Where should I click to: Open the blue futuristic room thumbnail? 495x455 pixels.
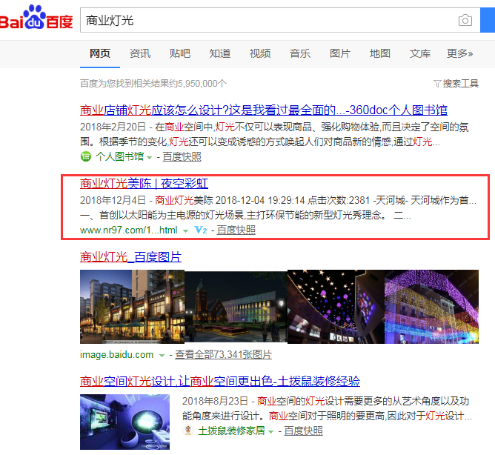pos(124,422)
